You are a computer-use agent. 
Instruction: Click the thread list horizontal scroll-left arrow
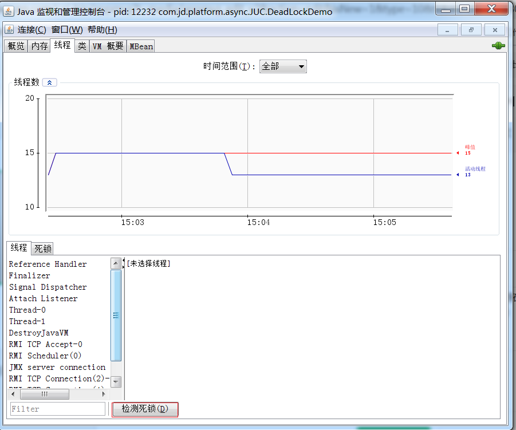click(13, 394)
